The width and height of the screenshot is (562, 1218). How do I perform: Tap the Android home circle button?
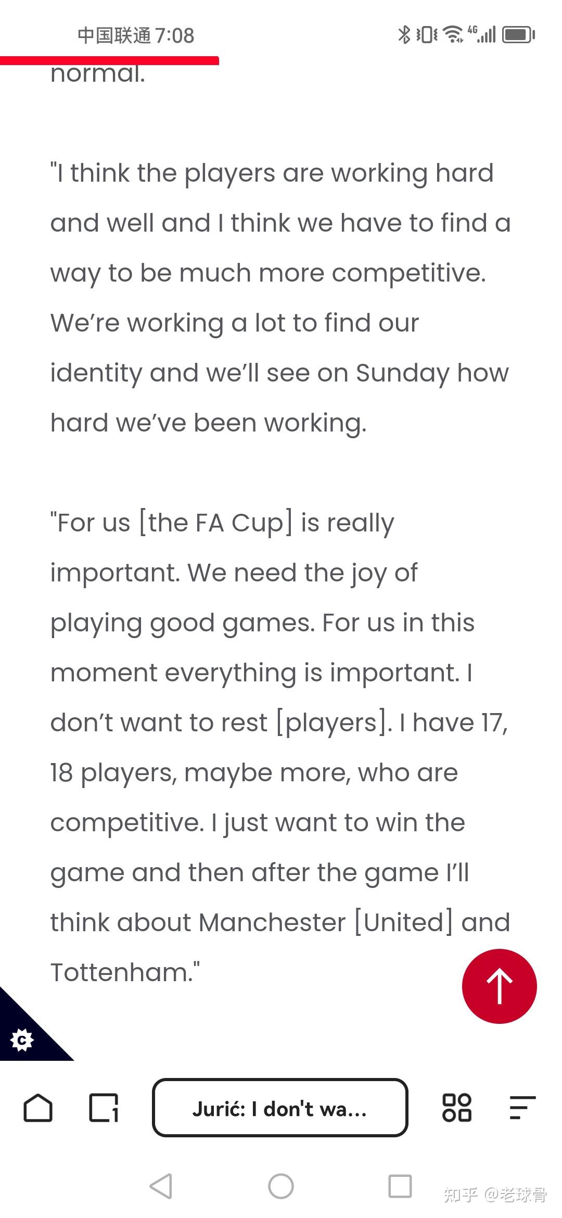click(281, 1186)
